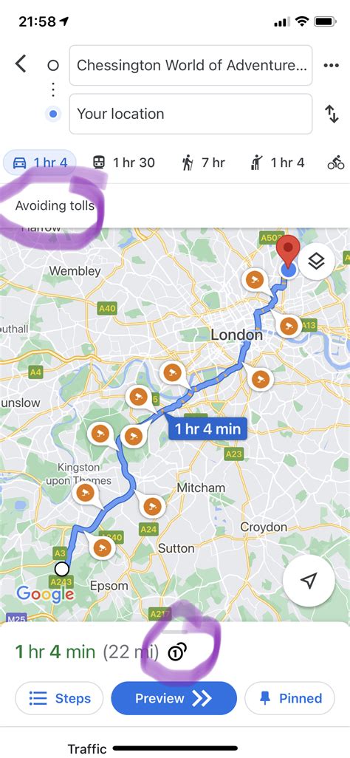This screenshot has height=758, width=350.
Task: Select the walking 7 hr option
Action: point(204,163)
